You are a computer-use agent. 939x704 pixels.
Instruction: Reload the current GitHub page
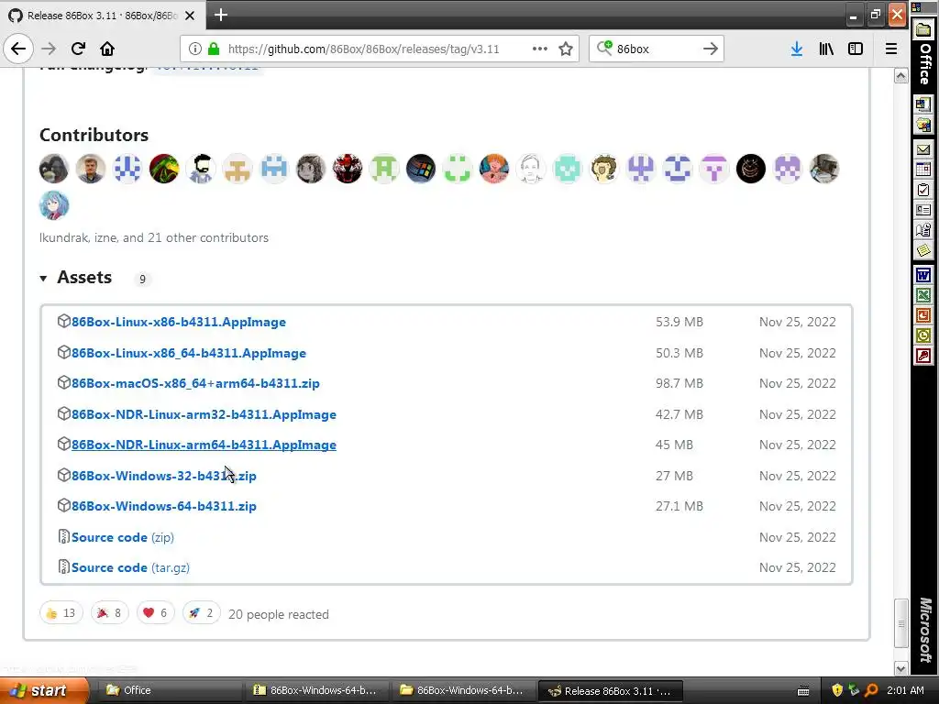78,49
